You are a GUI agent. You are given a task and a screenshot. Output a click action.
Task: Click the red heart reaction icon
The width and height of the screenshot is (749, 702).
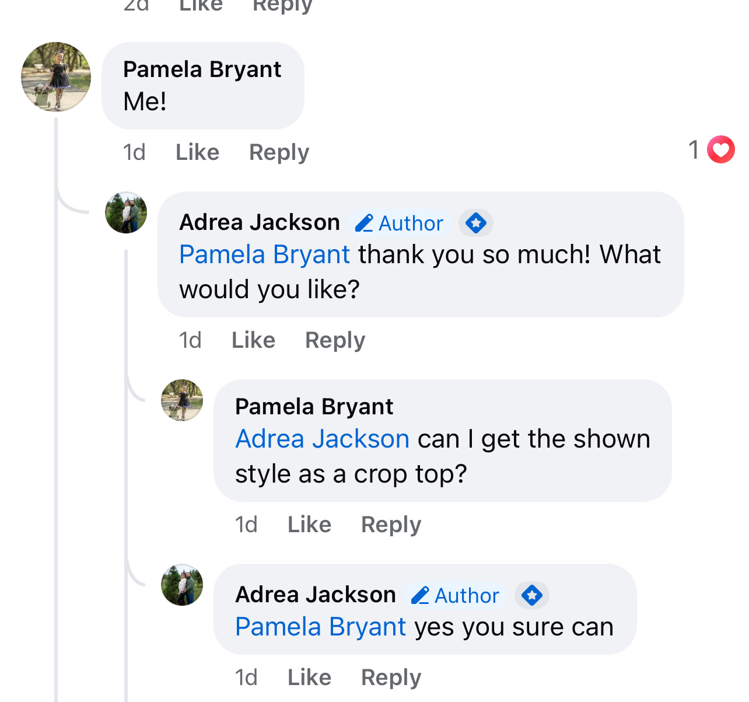coord(720,149)
